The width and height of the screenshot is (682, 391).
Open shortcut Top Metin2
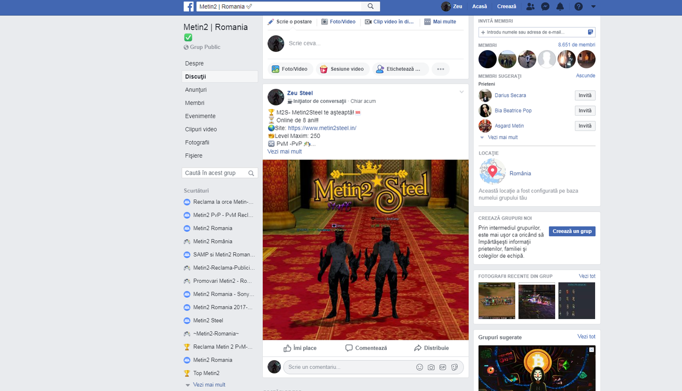click(x=201, y=373)
